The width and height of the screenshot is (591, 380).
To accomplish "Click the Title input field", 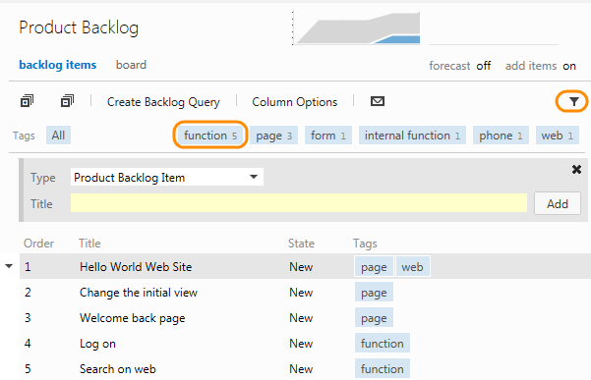I will pos(299,203).
